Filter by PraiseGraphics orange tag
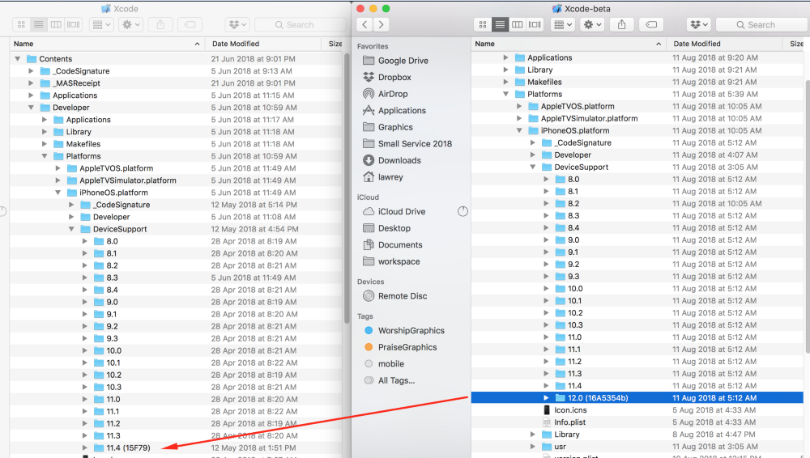Screen dimensions: 810x458 pos(401,347)
